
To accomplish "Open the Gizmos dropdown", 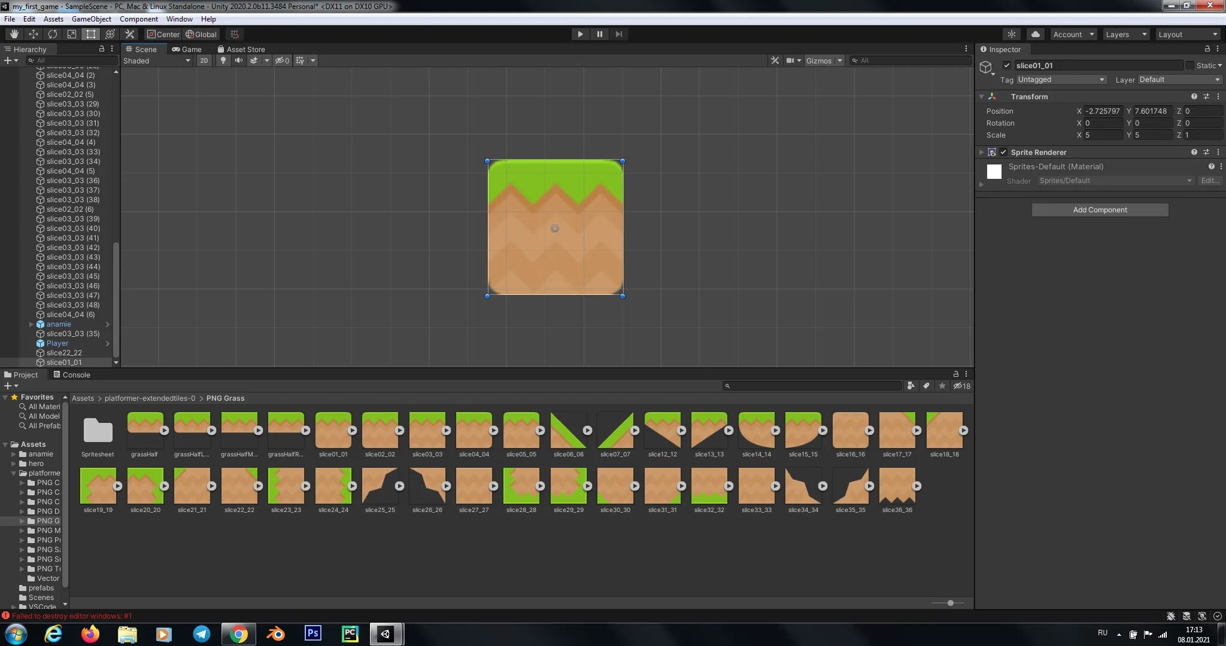I will coord(824,60).
